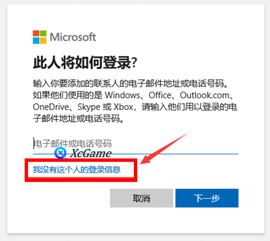Click the green square in Microsoft logo
The width and height of the screenshot is (270, 241).
point(43,34)
